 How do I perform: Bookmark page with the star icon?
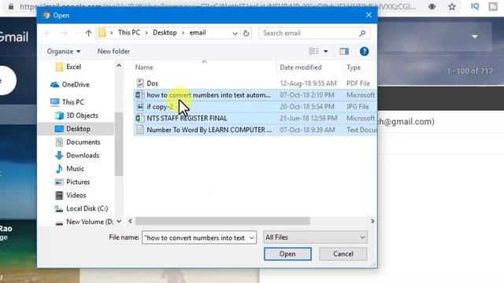(452, 6)
